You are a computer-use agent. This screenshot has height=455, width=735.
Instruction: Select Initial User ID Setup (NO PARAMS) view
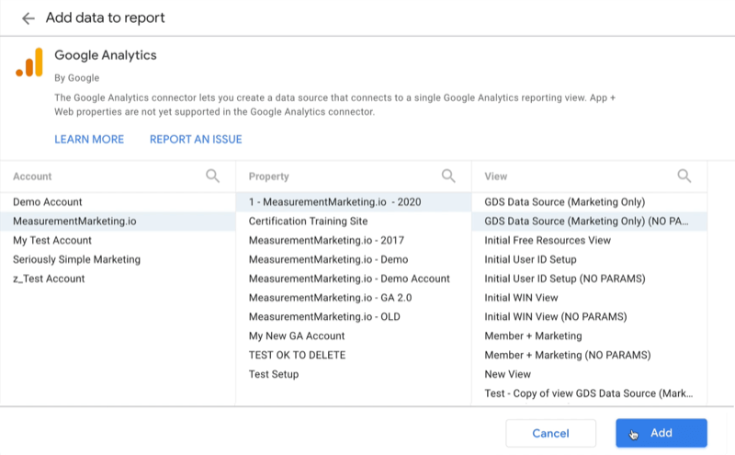tap(589, 279)
